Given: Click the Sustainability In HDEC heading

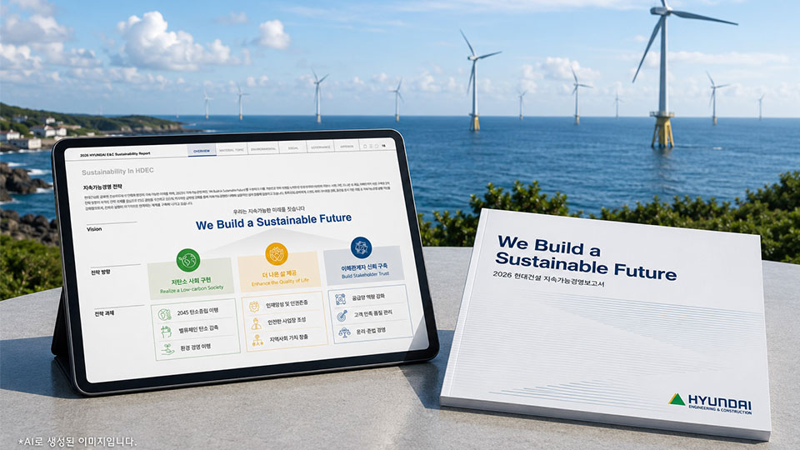Looking at the screenshot, I should tap(117, 172).
